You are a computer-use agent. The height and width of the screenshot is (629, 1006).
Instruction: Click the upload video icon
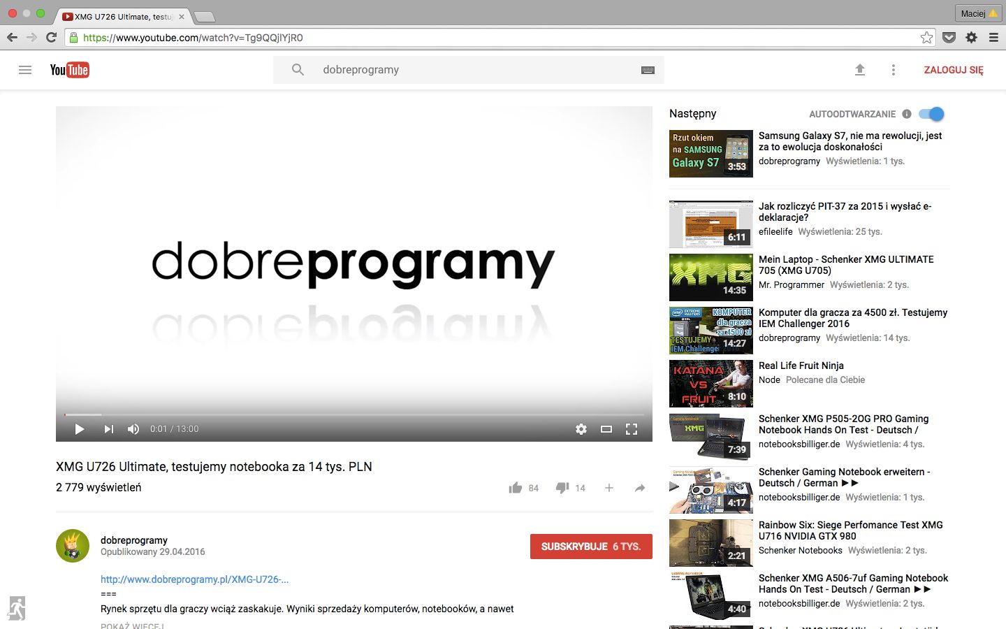(x=860, y=70)
